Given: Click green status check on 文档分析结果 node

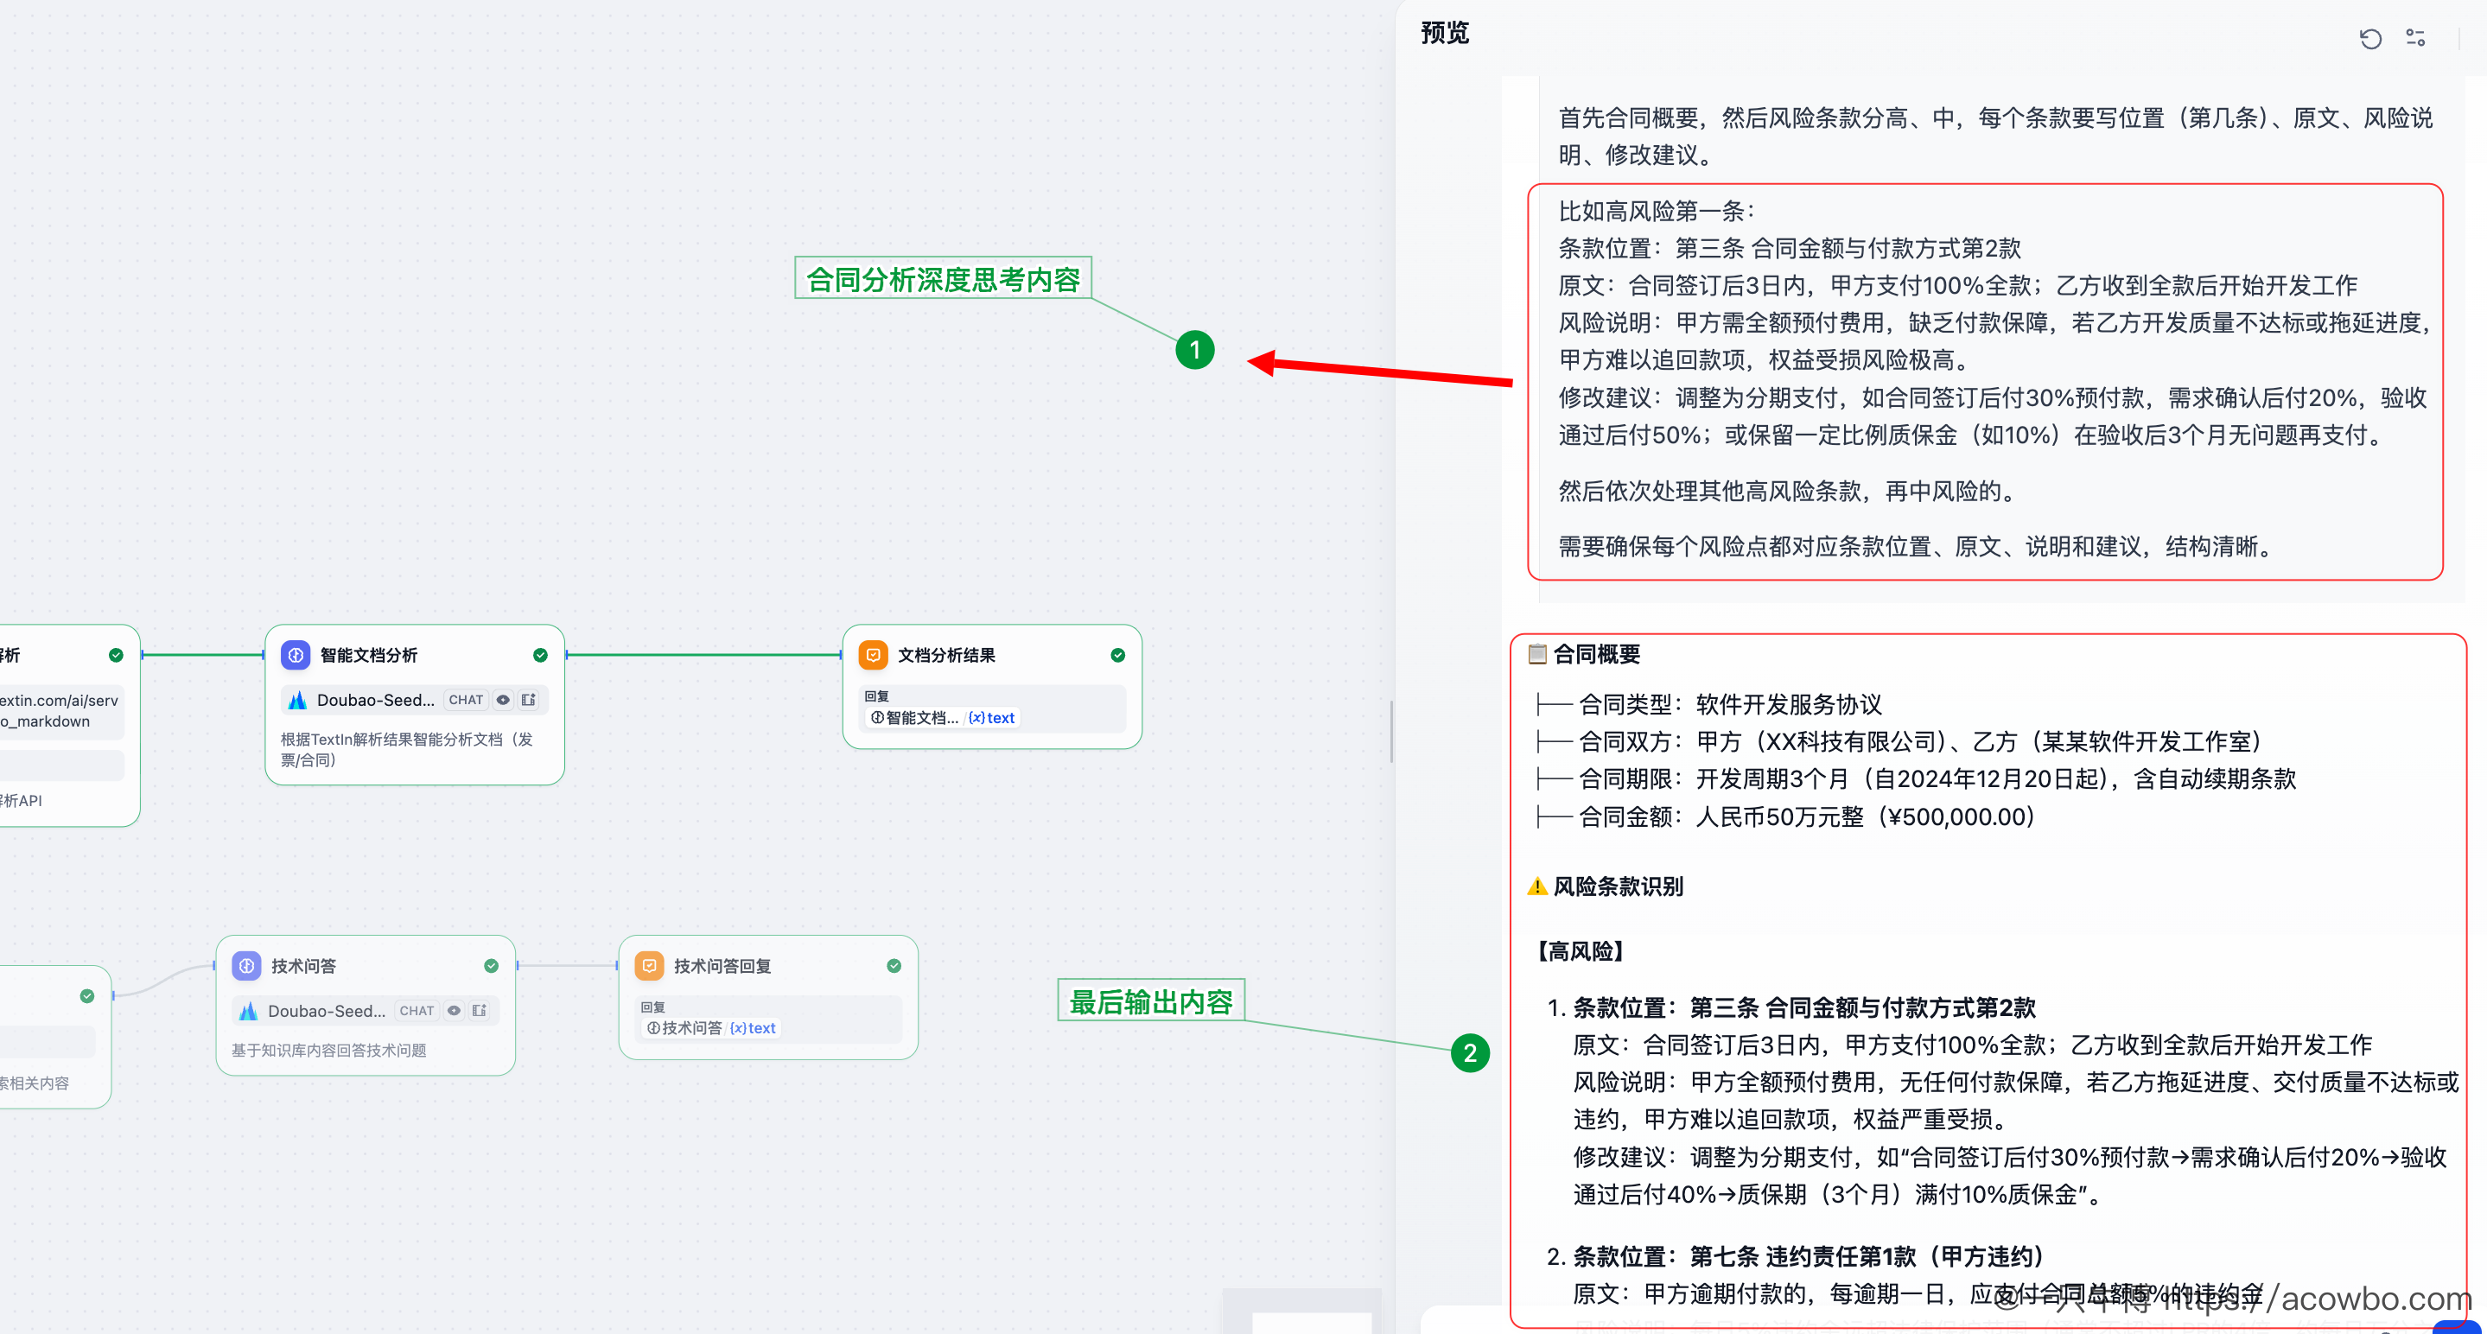Looking at the screenshot, I should [1117, 656].
